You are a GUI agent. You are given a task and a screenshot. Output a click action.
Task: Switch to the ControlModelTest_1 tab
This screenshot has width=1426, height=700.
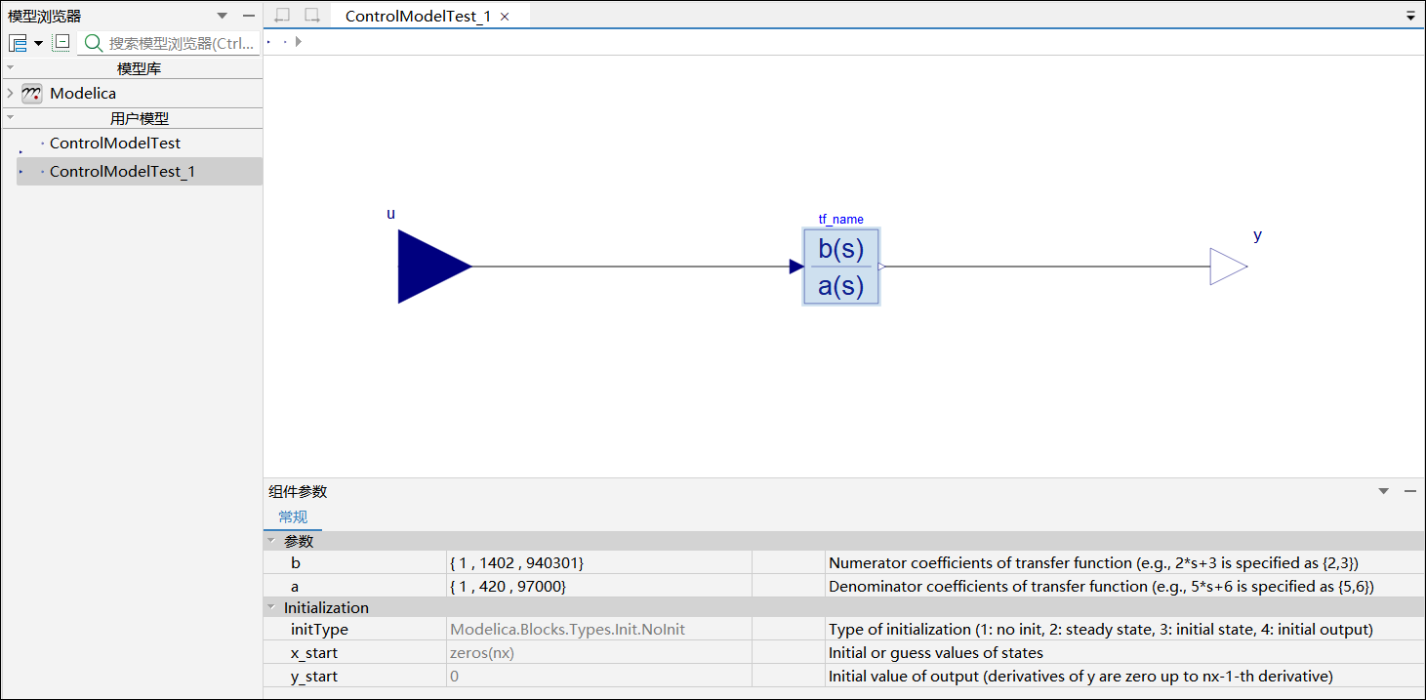pyautogui.click(x=418, y=17)
